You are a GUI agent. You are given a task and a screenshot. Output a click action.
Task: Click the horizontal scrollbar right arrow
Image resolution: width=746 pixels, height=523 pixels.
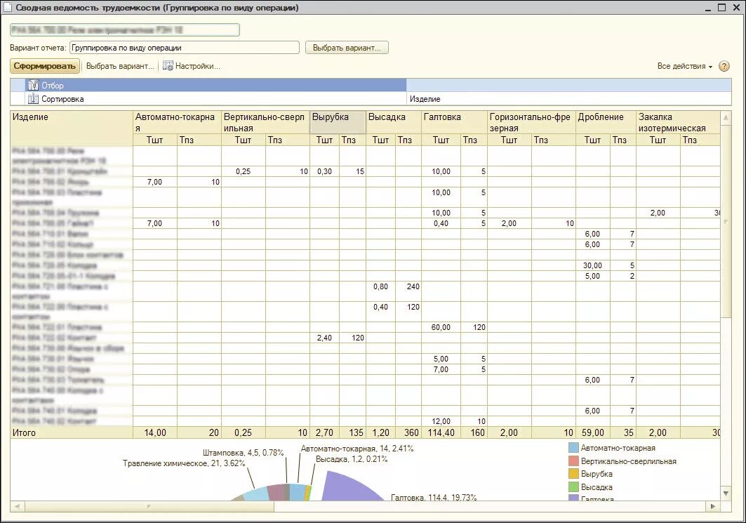click(x=713, y=506)
